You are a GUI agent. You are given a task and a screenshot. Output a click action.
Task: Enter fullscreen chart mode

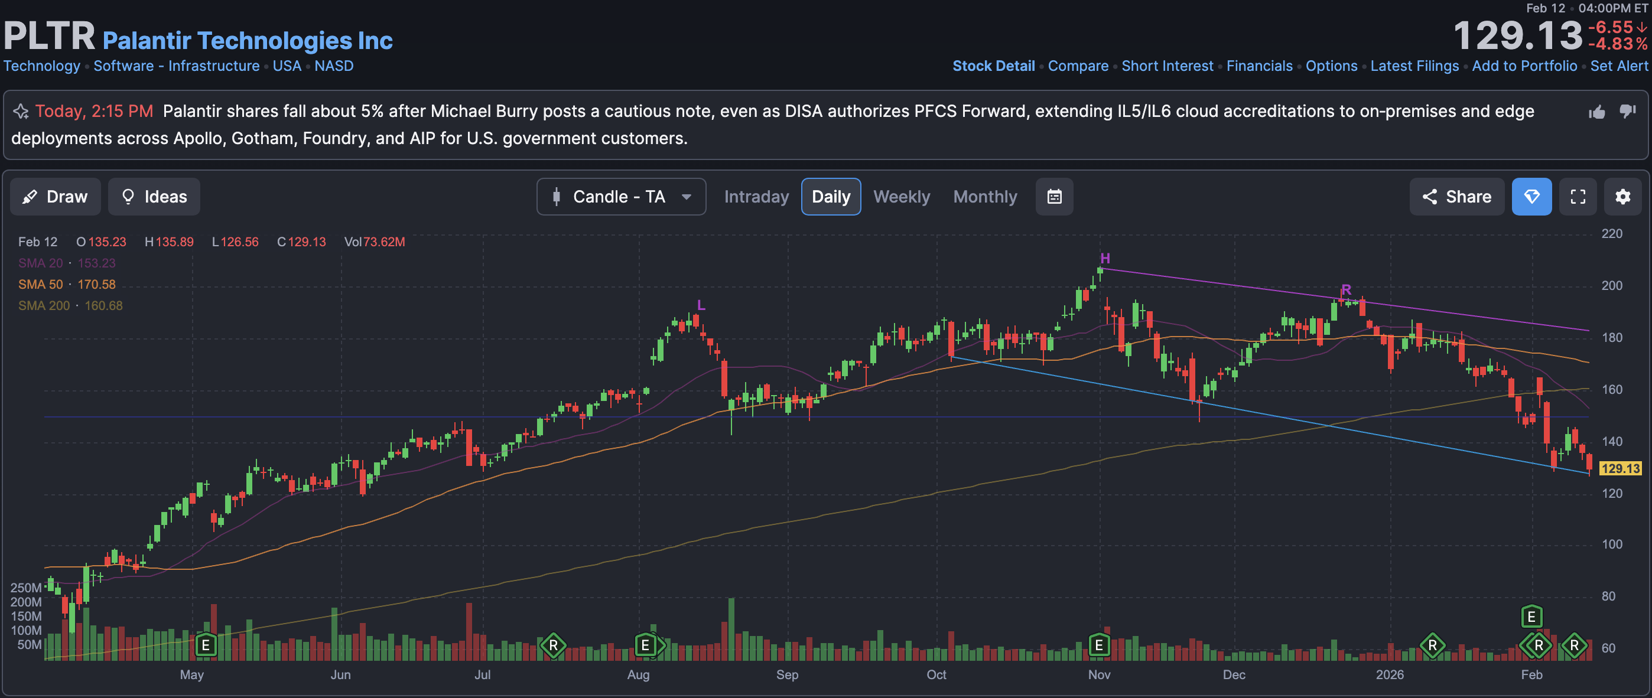click(1578, 197)
